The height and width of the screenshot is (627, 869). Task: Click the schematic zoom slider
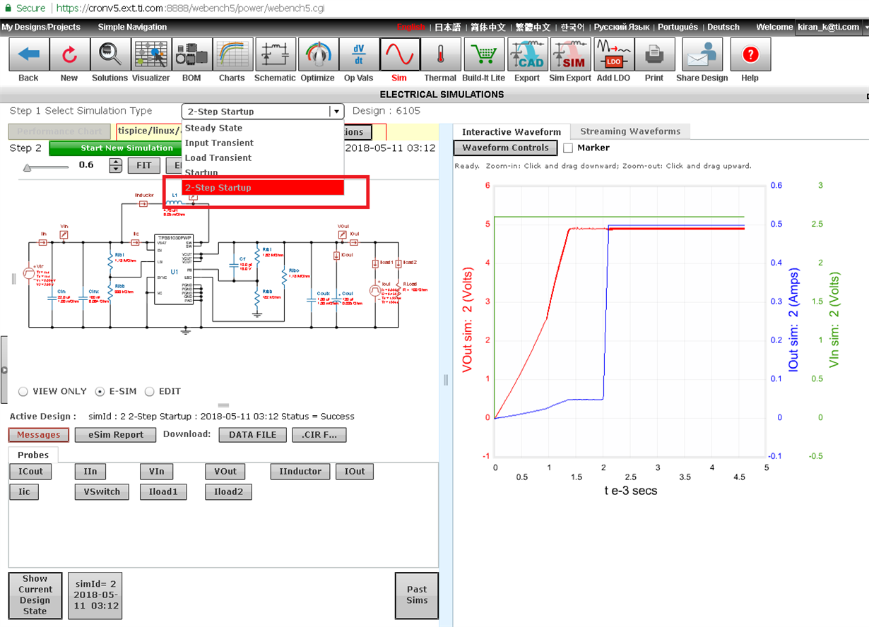47,167
